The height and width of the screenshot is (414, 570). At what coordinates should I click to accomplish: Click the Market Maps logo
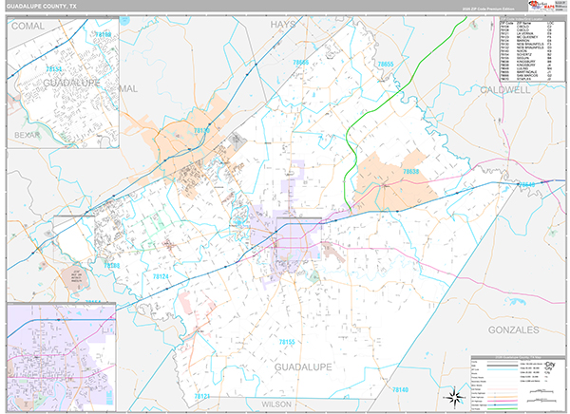[x=541, y=11]
